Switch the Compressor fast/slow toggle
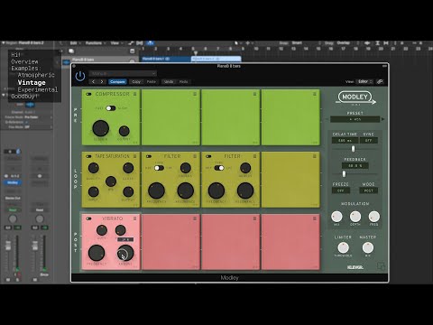Screen dimensions: 433x325 point(111,108)
